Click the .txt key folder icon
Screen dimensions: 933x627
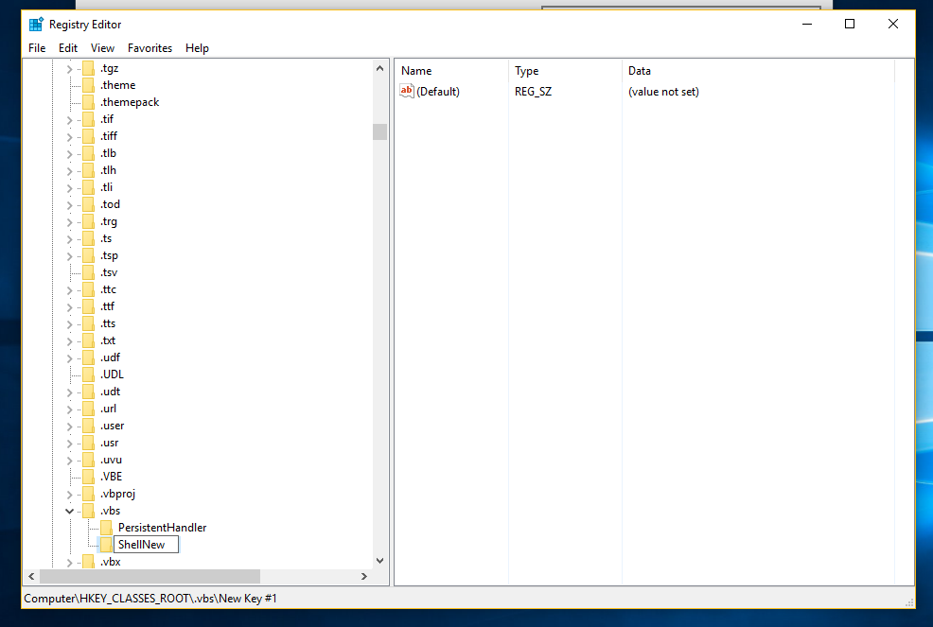pos(88,340)
